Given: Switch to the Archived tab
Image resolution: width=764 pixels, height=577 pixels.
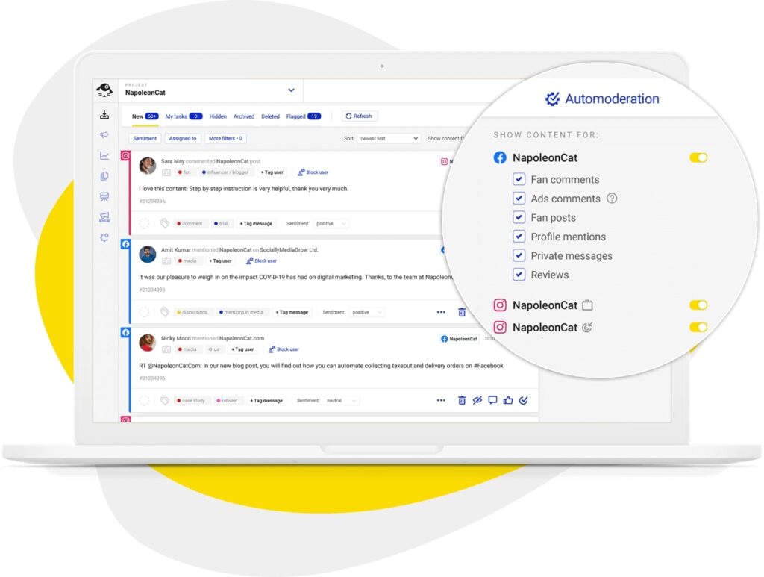Looking at the screenshot, I should click(x=244, y=116).
